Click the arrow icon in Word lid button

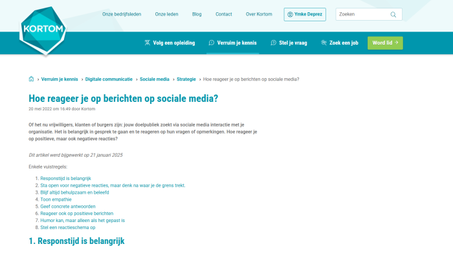(x=396, y=43)
